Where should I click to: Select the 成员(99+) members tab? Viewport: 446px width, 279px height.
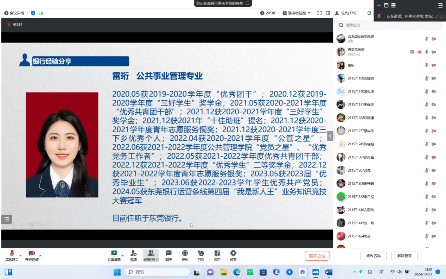(151, 255)
